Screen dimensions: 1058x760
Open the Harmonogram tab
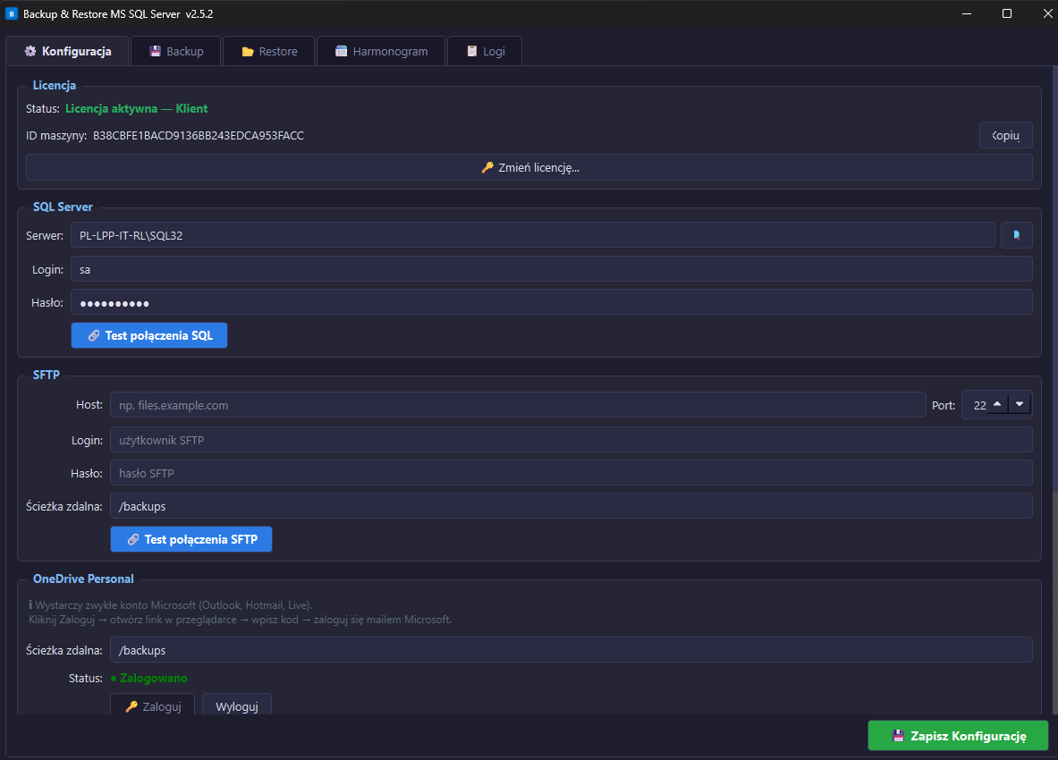click(381, 51)
